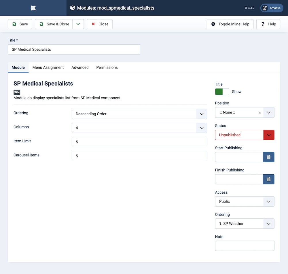Open Save & Close dropdown arrow

[78, 24]
